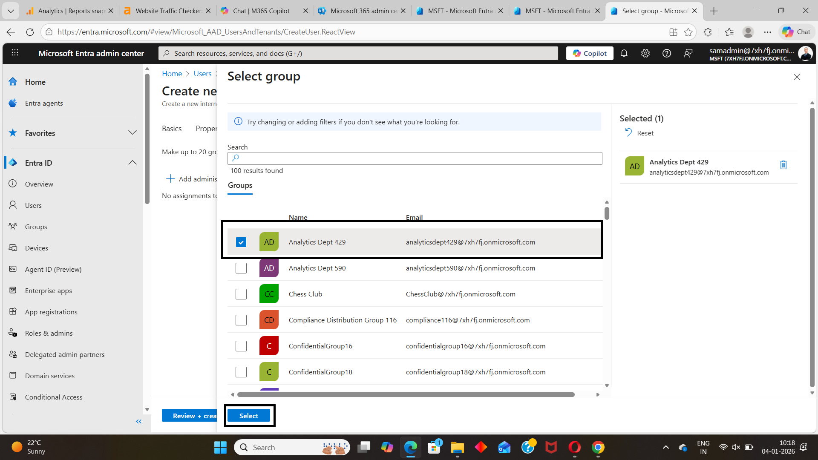Click the Copilot button in header

click(590, 53)
